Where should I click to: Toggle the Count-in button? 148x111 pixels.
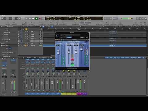pos(114,18)
